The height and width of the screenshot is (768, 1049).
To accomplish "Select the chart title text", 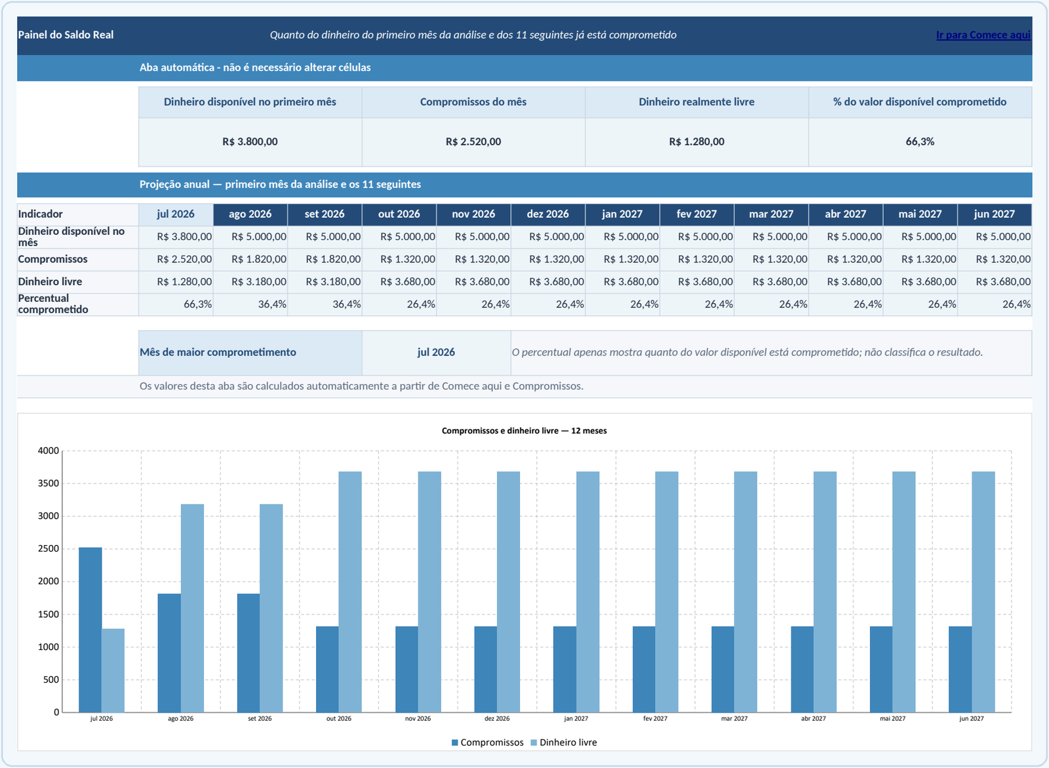I will pos(524,431).
